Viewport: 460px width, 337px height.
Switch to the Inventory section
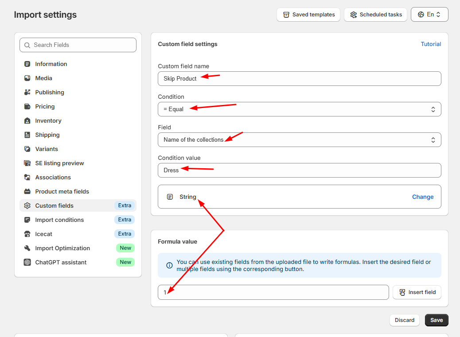tap(78, 120)
